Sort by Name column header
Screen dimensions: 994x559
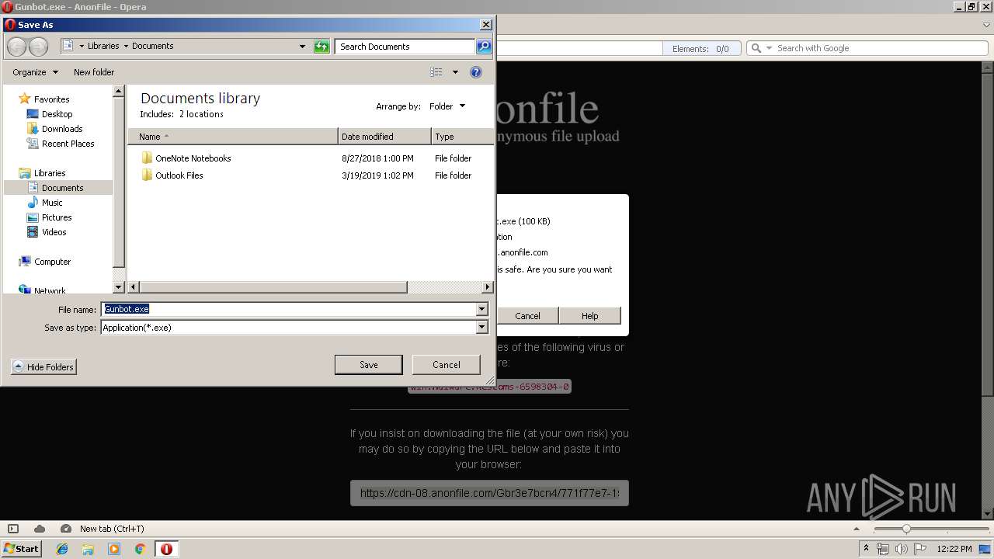point(233,137)
